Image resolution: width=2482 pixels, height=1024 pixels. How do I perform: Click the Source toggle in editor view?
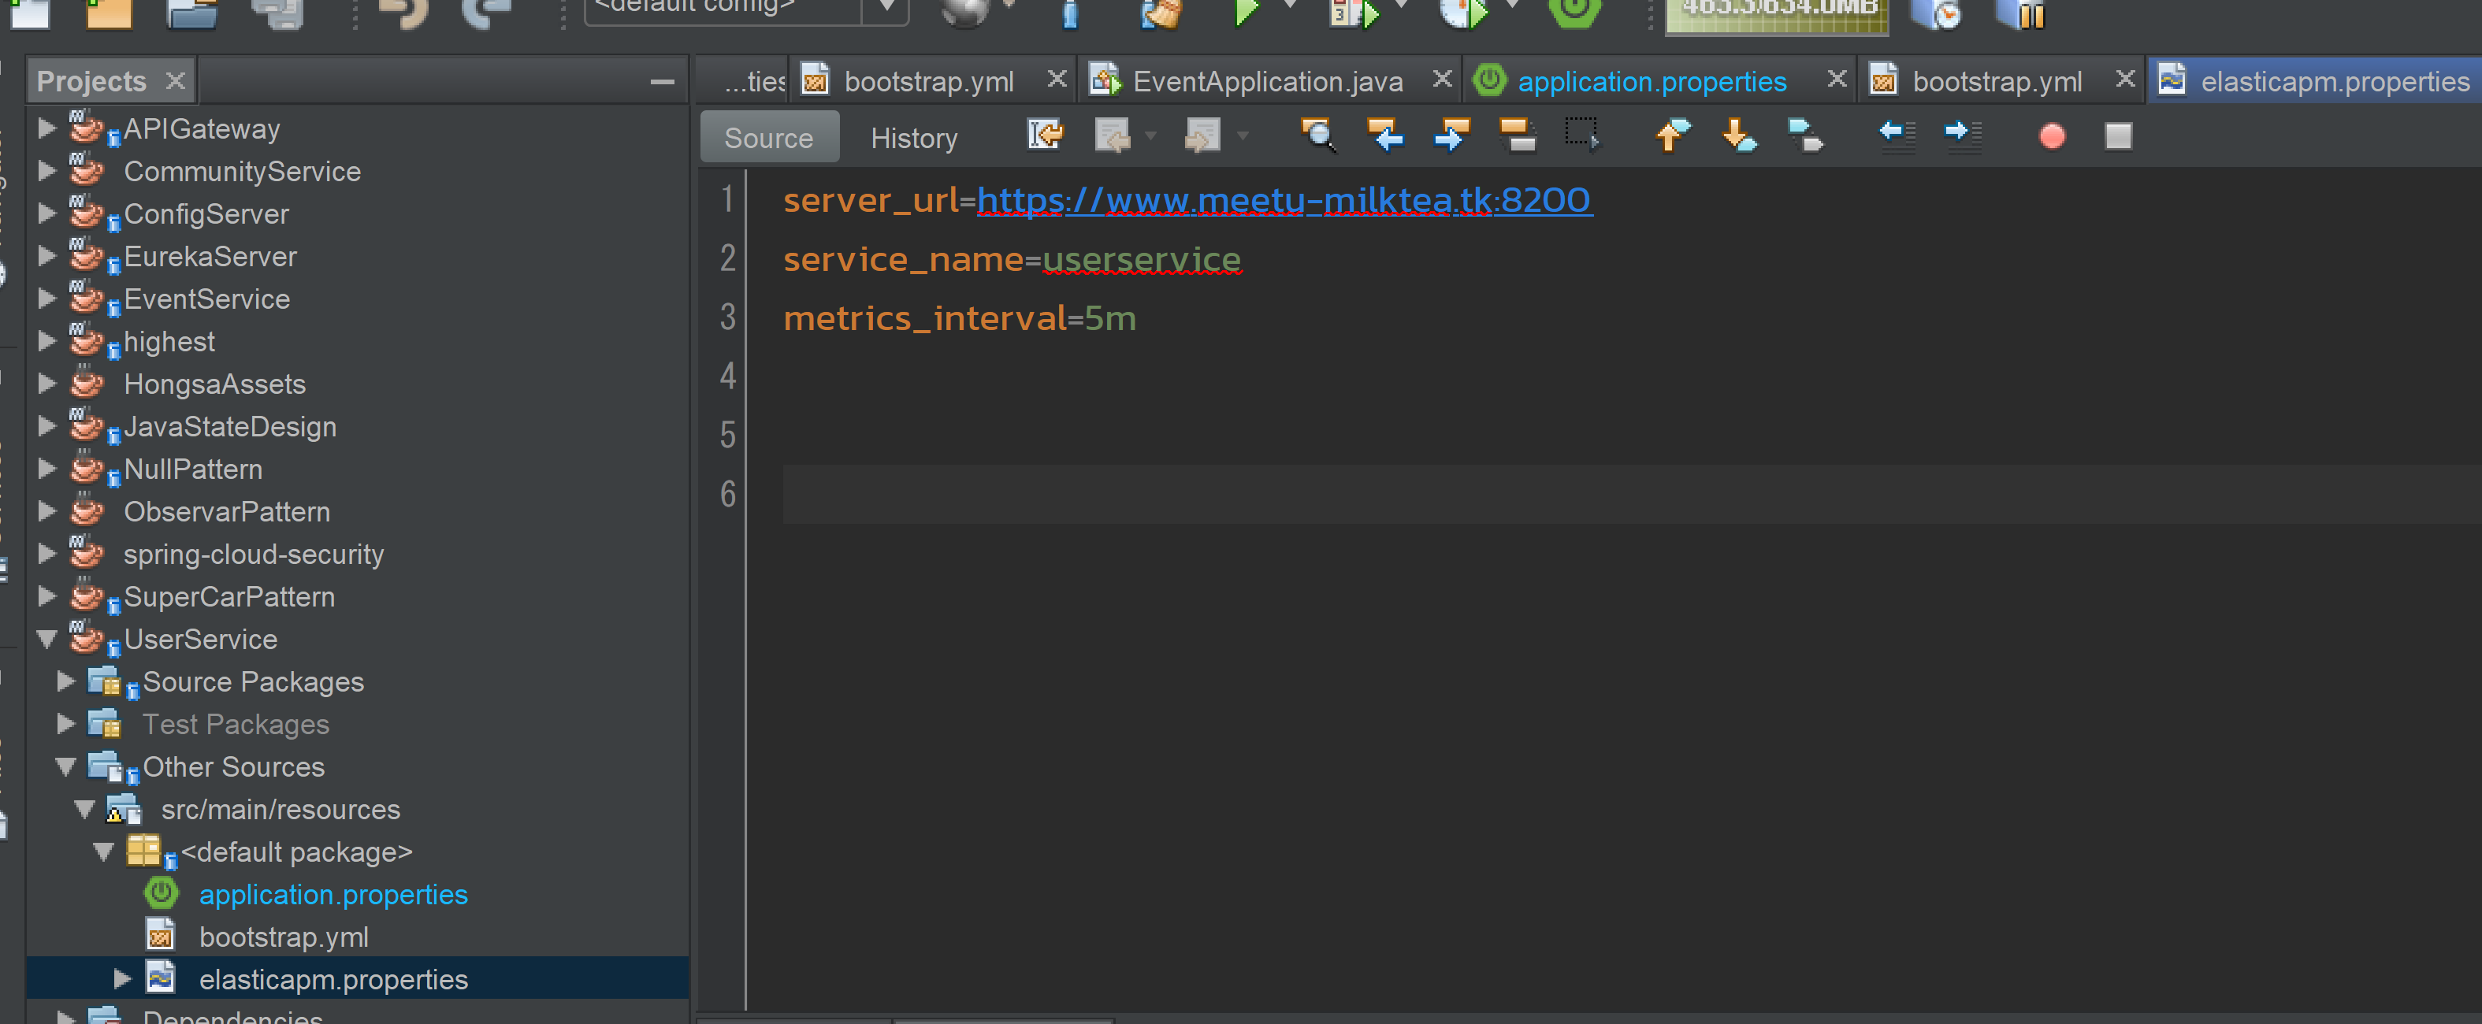(x=769, y=139)
